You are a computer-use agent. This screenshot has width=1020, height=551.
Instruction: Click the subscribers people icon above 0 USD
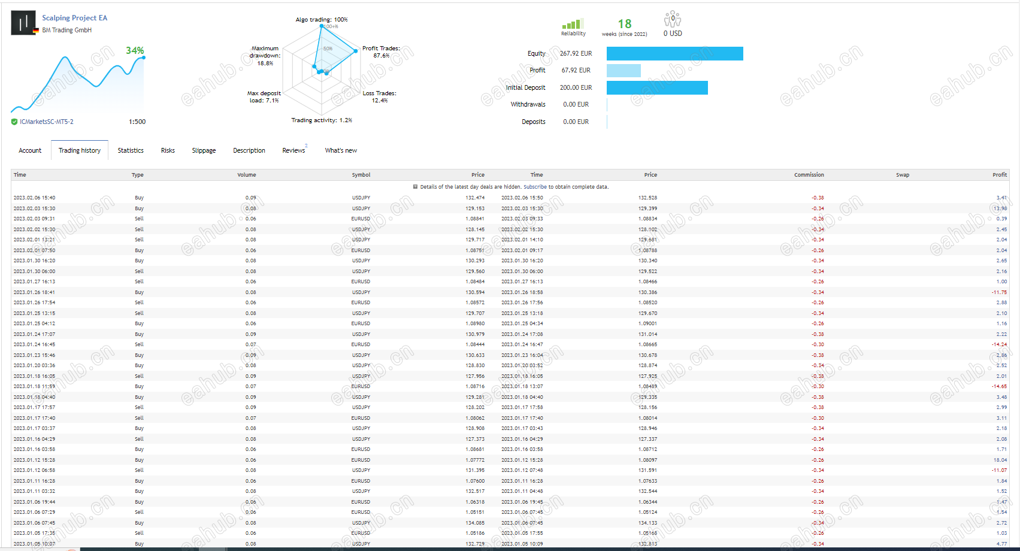click(x=673, y=19)
